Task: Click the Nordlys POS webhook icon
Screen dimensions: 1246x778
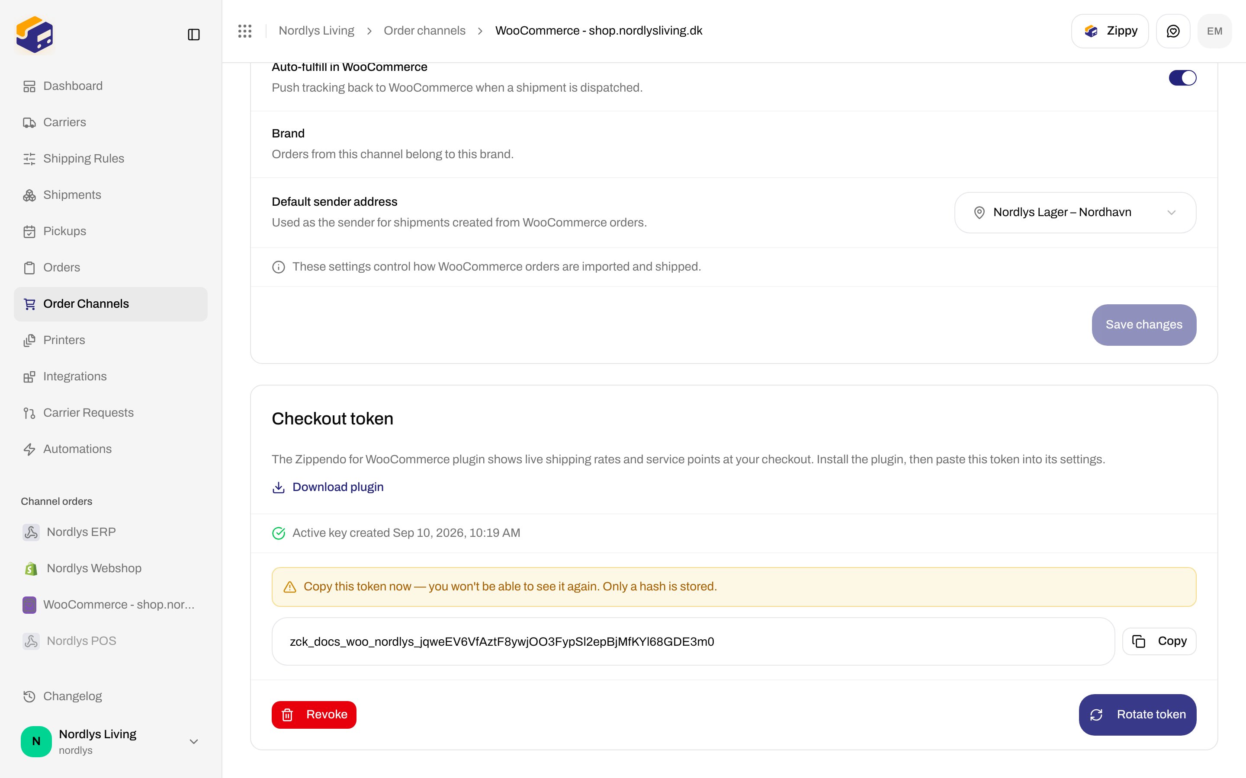Action: point(31,641)
